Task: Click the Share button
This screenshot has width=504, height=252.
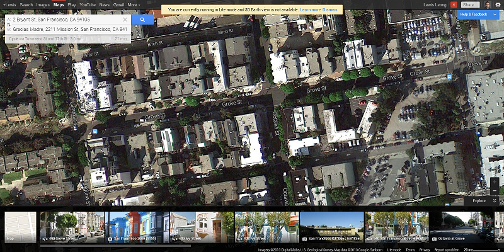Action: [471, 4]
